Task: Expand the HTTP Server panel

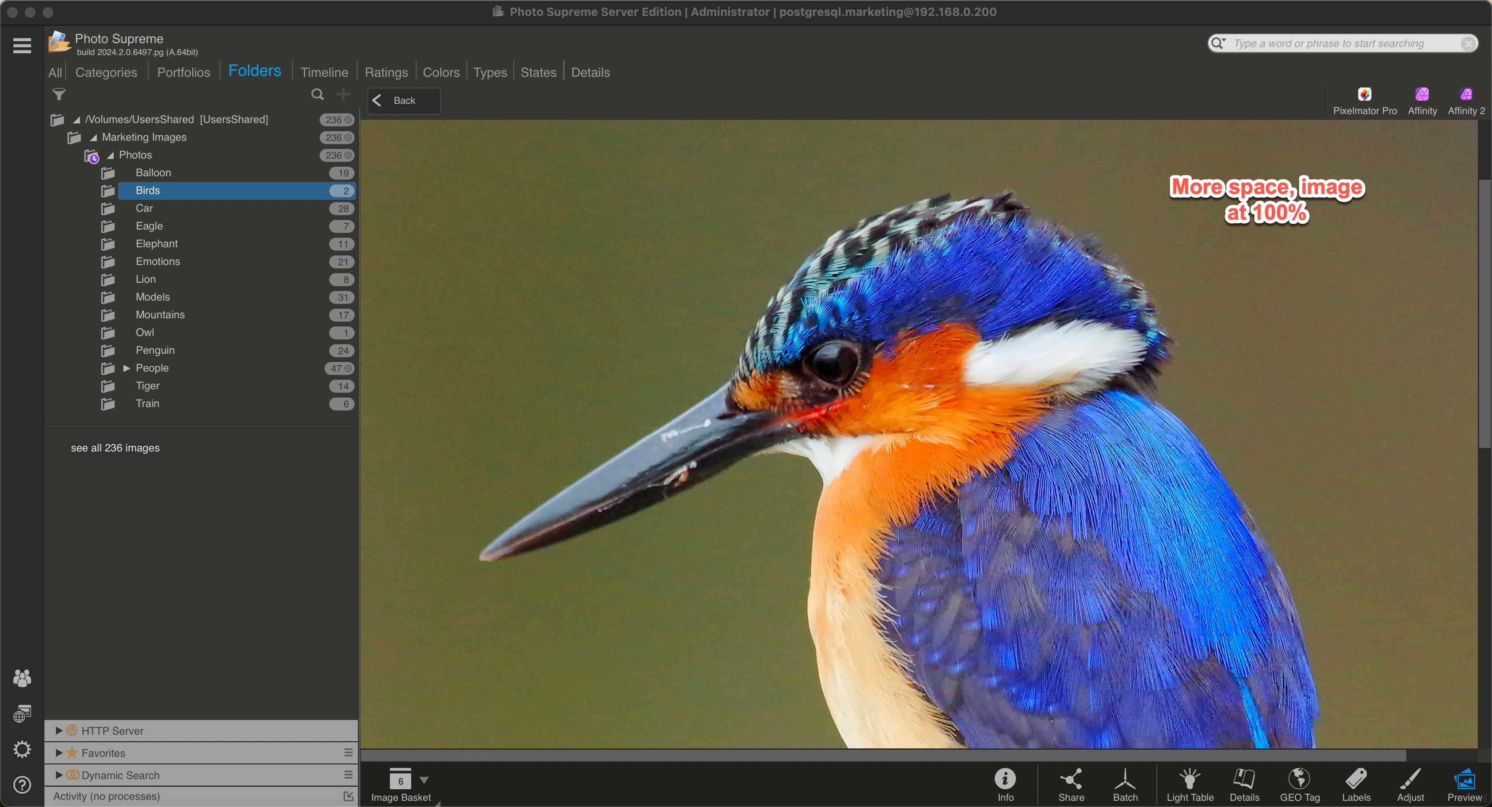Action: (x=59, y=731)
